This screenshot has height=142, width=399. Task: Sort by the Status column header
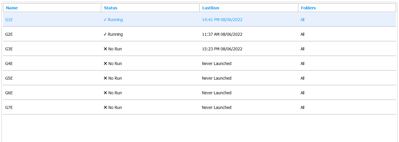pos(110,8)
